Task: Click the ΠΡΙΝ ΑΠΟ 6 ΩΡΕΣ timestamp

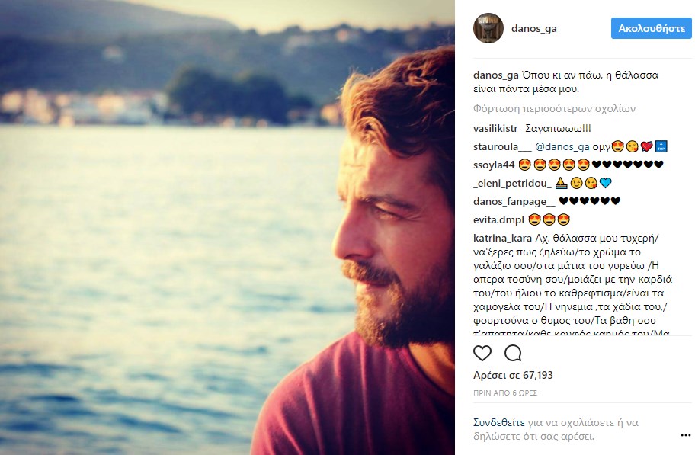Action: [x=504, y=393]
